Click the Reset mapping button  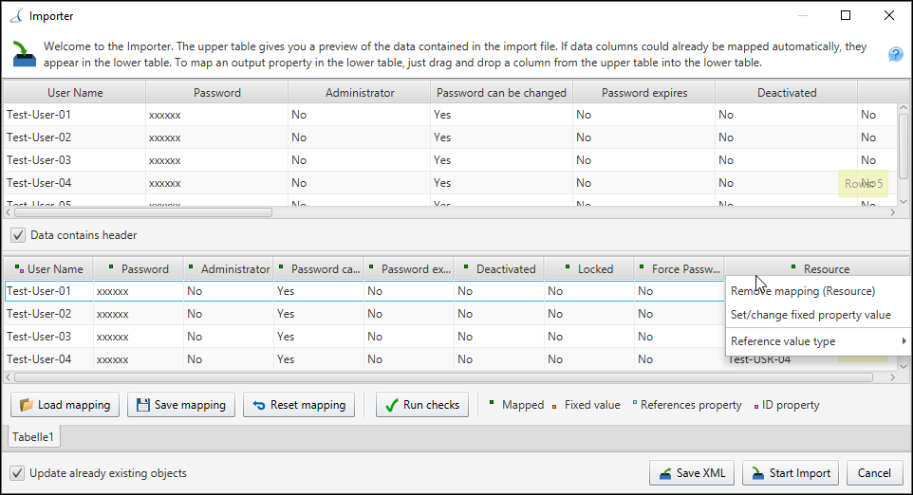pyautogui.click(x=299, y=405)
